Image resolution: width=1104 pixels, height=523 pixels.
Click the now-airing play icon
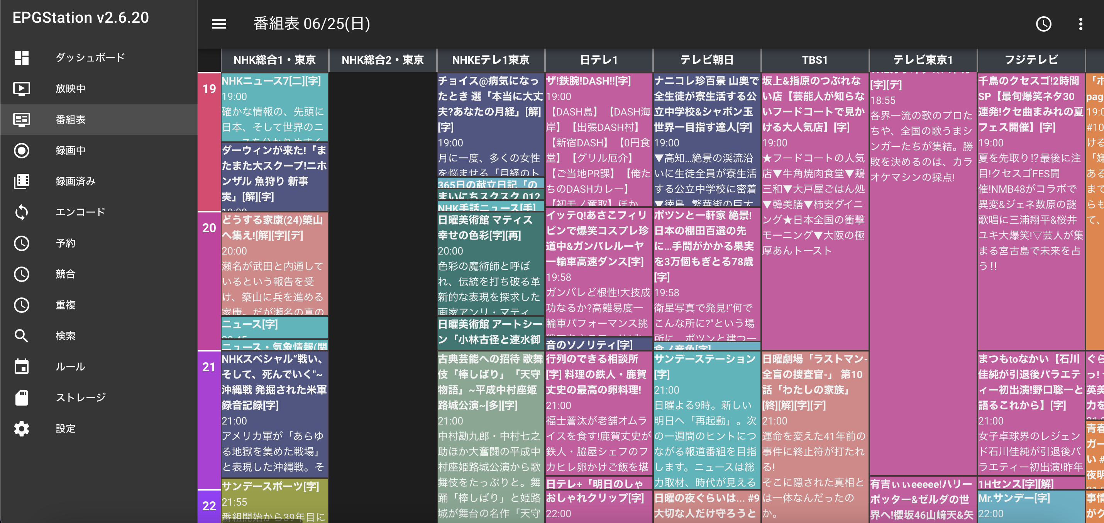tap(22, 88)
